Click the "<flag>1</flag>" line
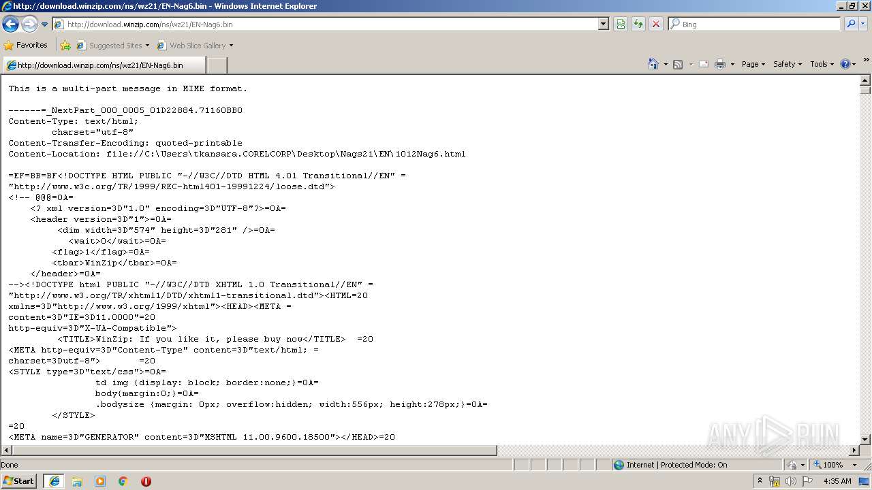 pyautogui.click(x=101, y=252)
